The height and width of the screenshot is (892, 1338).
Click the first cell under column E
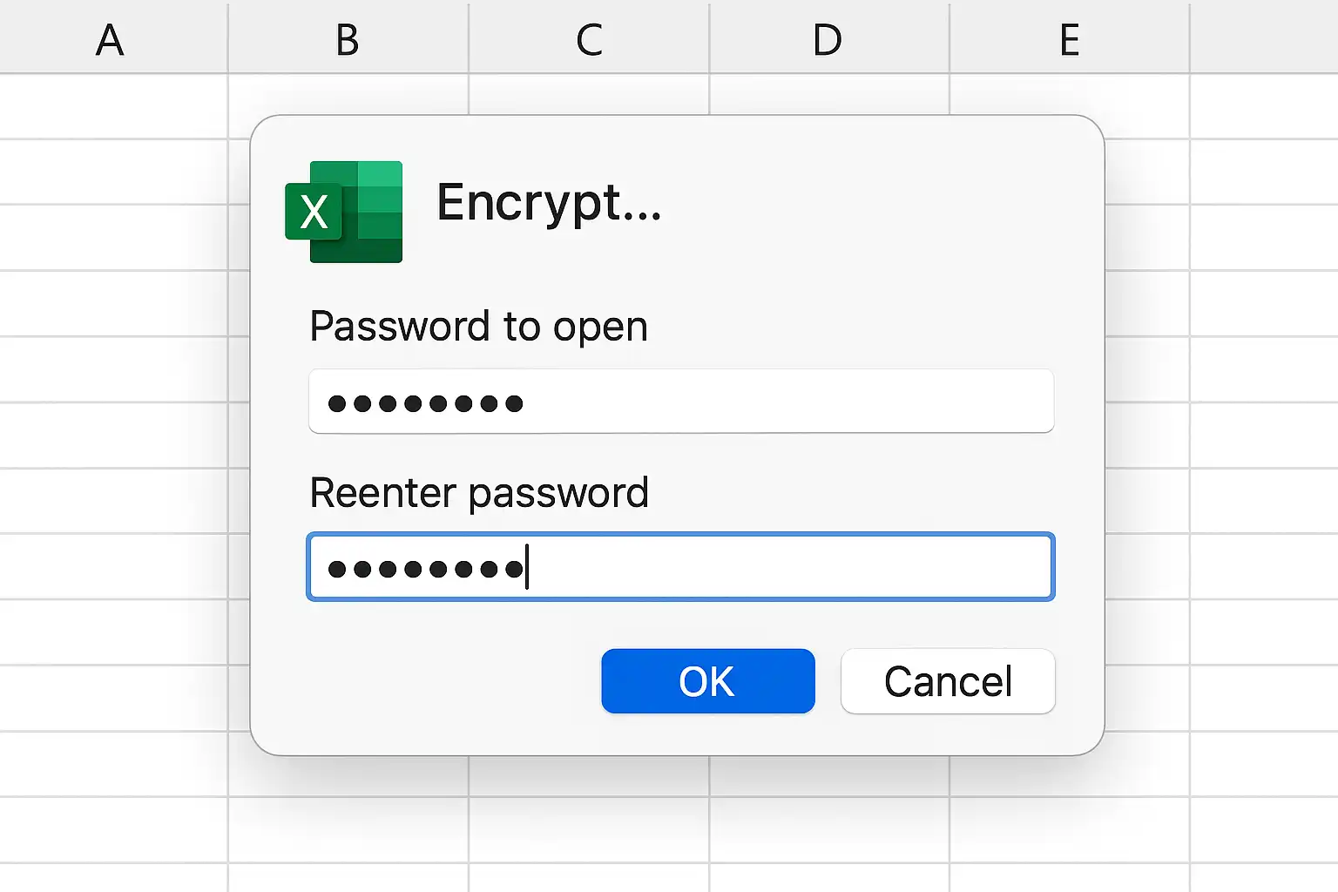pyautogui.click(x=1070, y=106)
